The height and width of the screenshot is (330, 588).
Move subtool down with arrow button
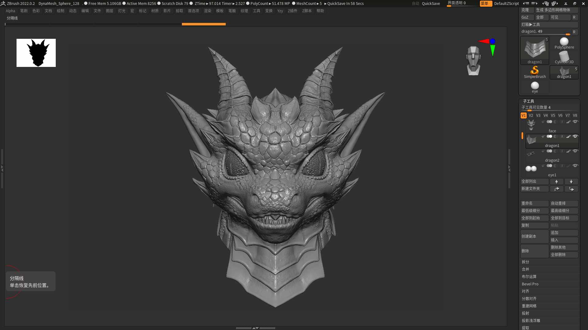pos(571,182)
